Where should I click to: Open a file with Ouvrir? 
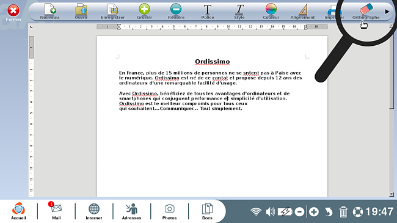click(x=81, y=12)
